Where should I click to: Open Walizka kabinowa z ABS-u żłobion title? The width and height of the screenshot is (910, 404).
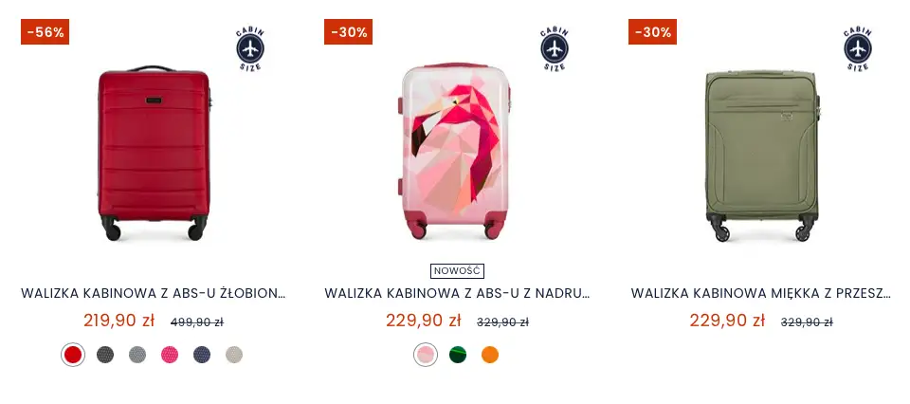click(154, 293)
